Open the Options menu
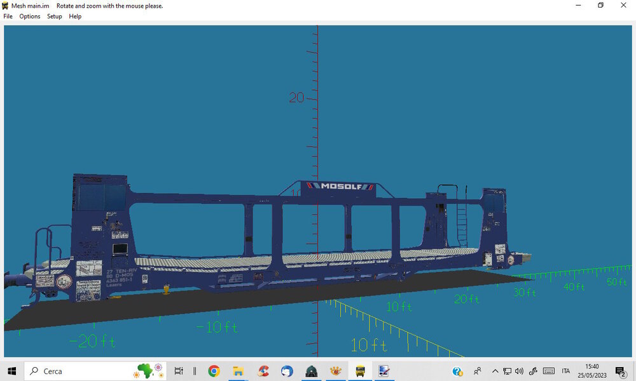636x381 pixels. tap(30, 17)
